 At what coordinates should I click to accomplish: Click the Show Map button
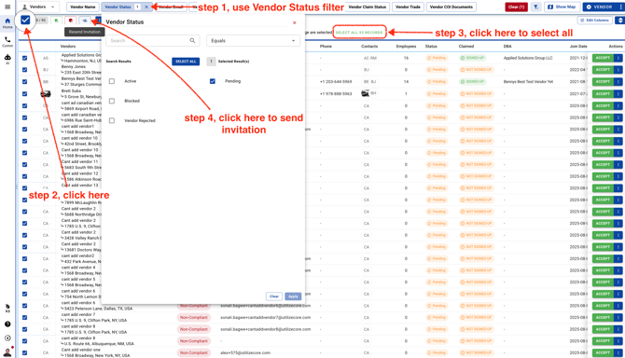pyautogui.click(x=562, y=7)
